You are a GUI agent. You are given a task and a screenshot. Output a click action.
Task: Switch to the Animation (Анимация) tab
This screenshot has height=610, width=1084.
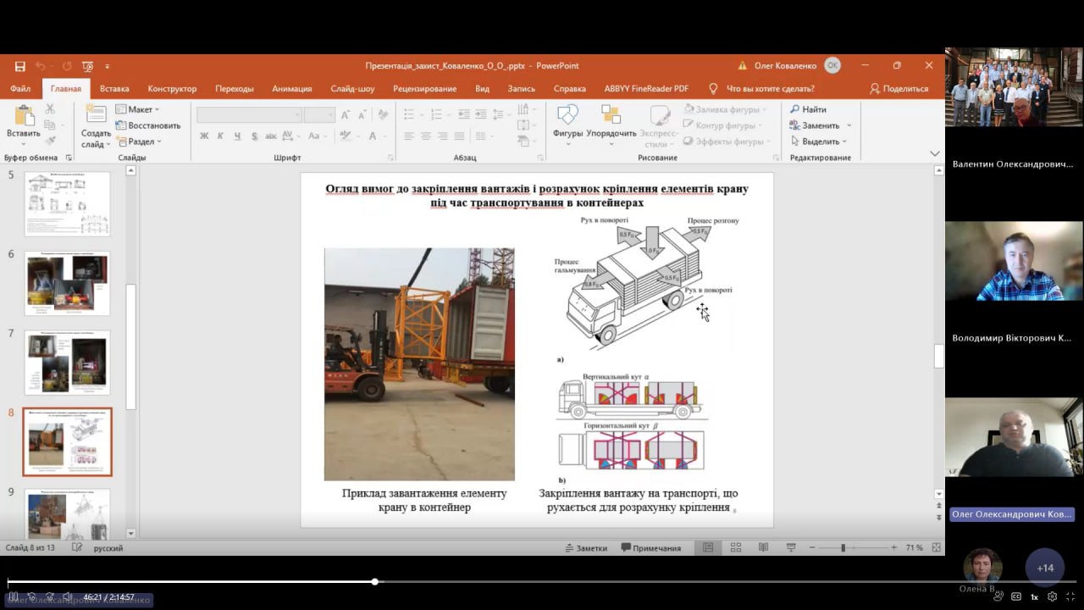point(292,89)
